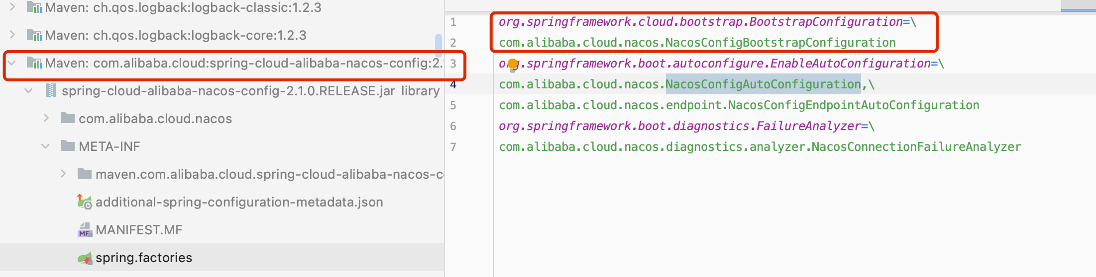1096x277 pixels.
Task: Open additional-spring-configuration-metadata.json
Action: (x=239, y=202)
